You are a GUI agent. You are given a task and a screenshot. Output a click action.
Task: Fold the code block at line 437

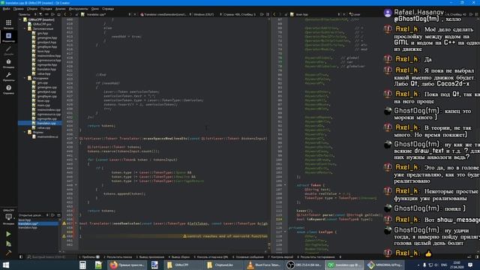click(x=76, y=138)
